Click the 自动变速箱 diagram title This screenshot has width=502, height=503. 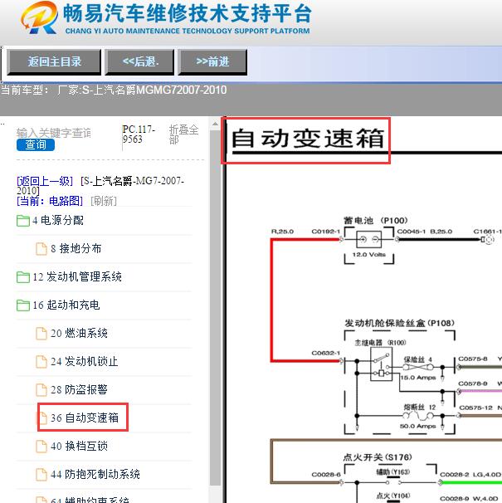tap(307, 139)
